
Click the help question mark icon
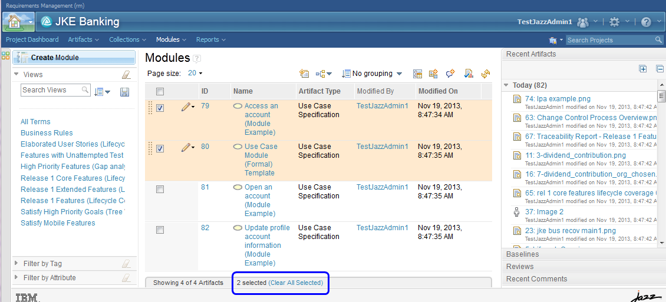point(646,22)
